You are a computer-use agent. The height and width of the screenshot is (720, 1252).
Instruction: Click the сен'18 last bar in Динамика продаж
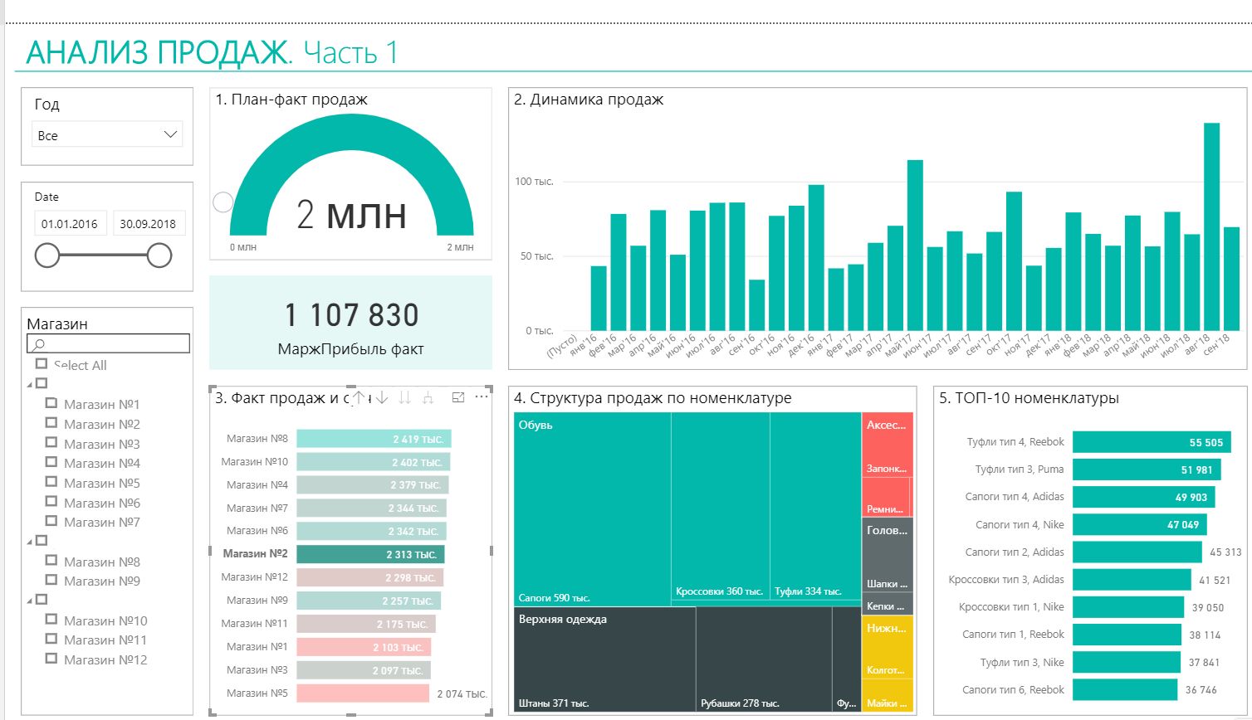click(x=1231, y=279)
